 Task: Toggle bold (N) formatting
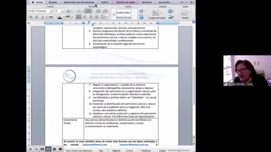click(x=31, y=17)
